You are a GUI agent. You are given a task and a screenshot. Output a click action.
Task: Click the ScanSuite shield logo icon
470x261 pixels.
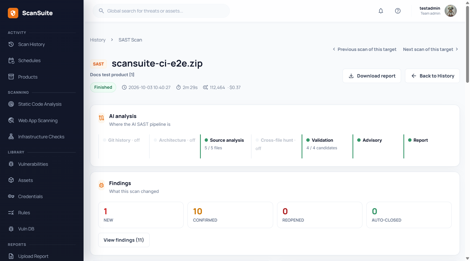pyautogui.click(x=13, y=13)
